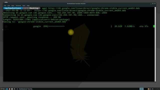Open the Tabs menu
The height and width of the screenshot is (90, 160).
click(24, 5)
